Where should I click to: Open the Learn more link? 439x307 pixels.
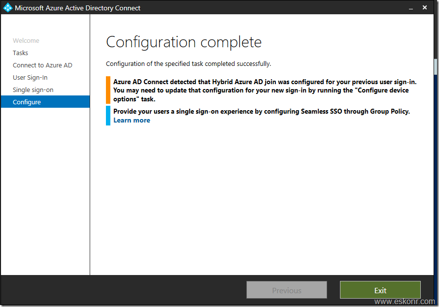click(x=132, y=120)
